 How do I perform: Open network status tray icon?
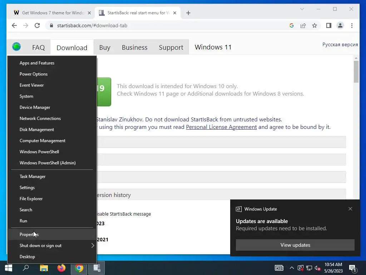coord(309,268)
